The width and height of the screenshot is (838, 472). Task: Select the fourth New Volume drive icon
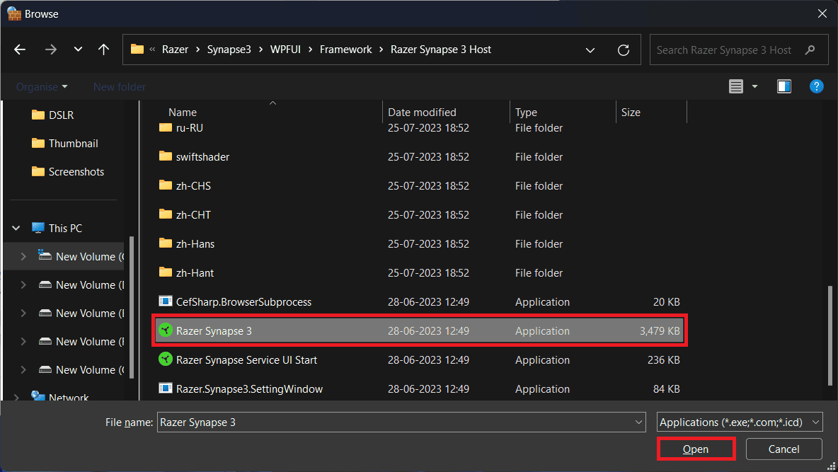[x=45, y=342]
